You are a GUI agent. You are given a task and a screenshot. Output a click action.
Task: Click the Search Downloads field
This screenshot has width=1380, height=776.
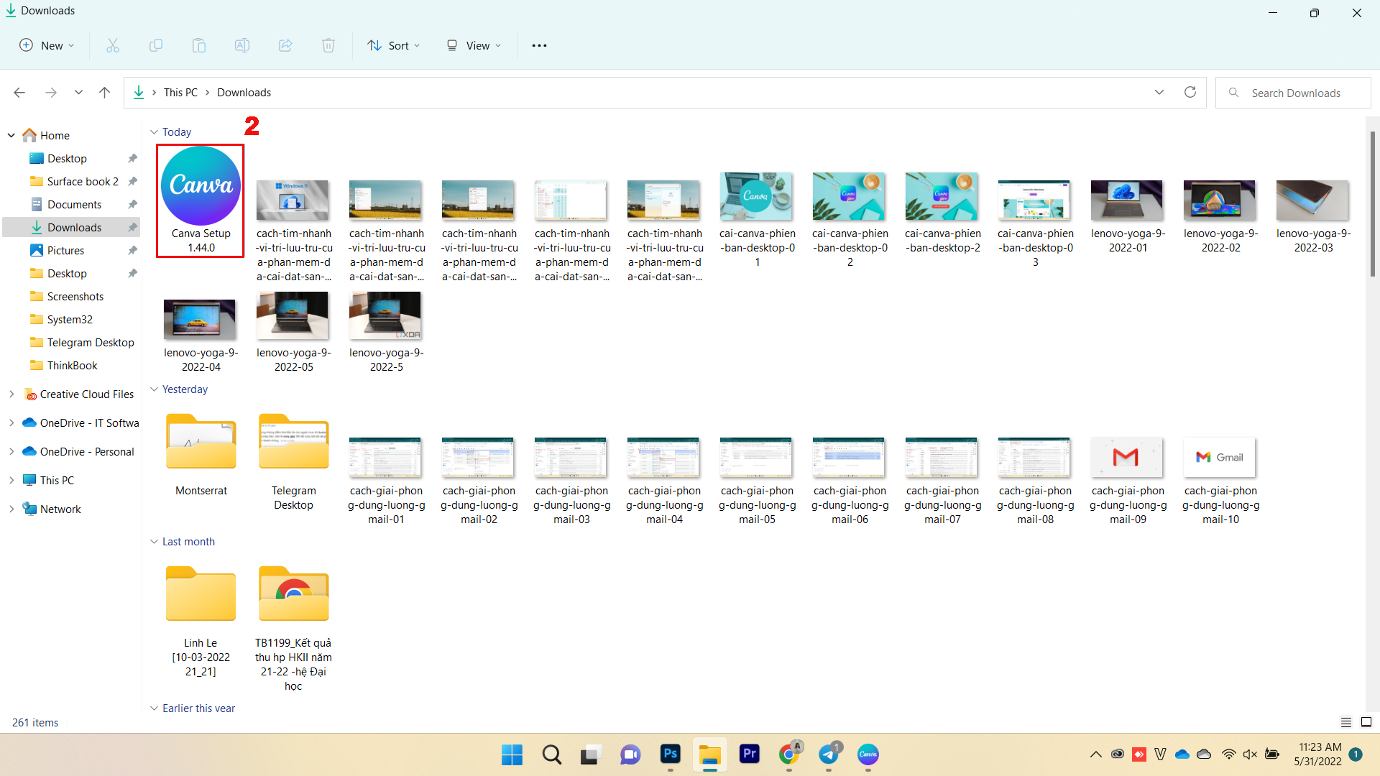1293,93
